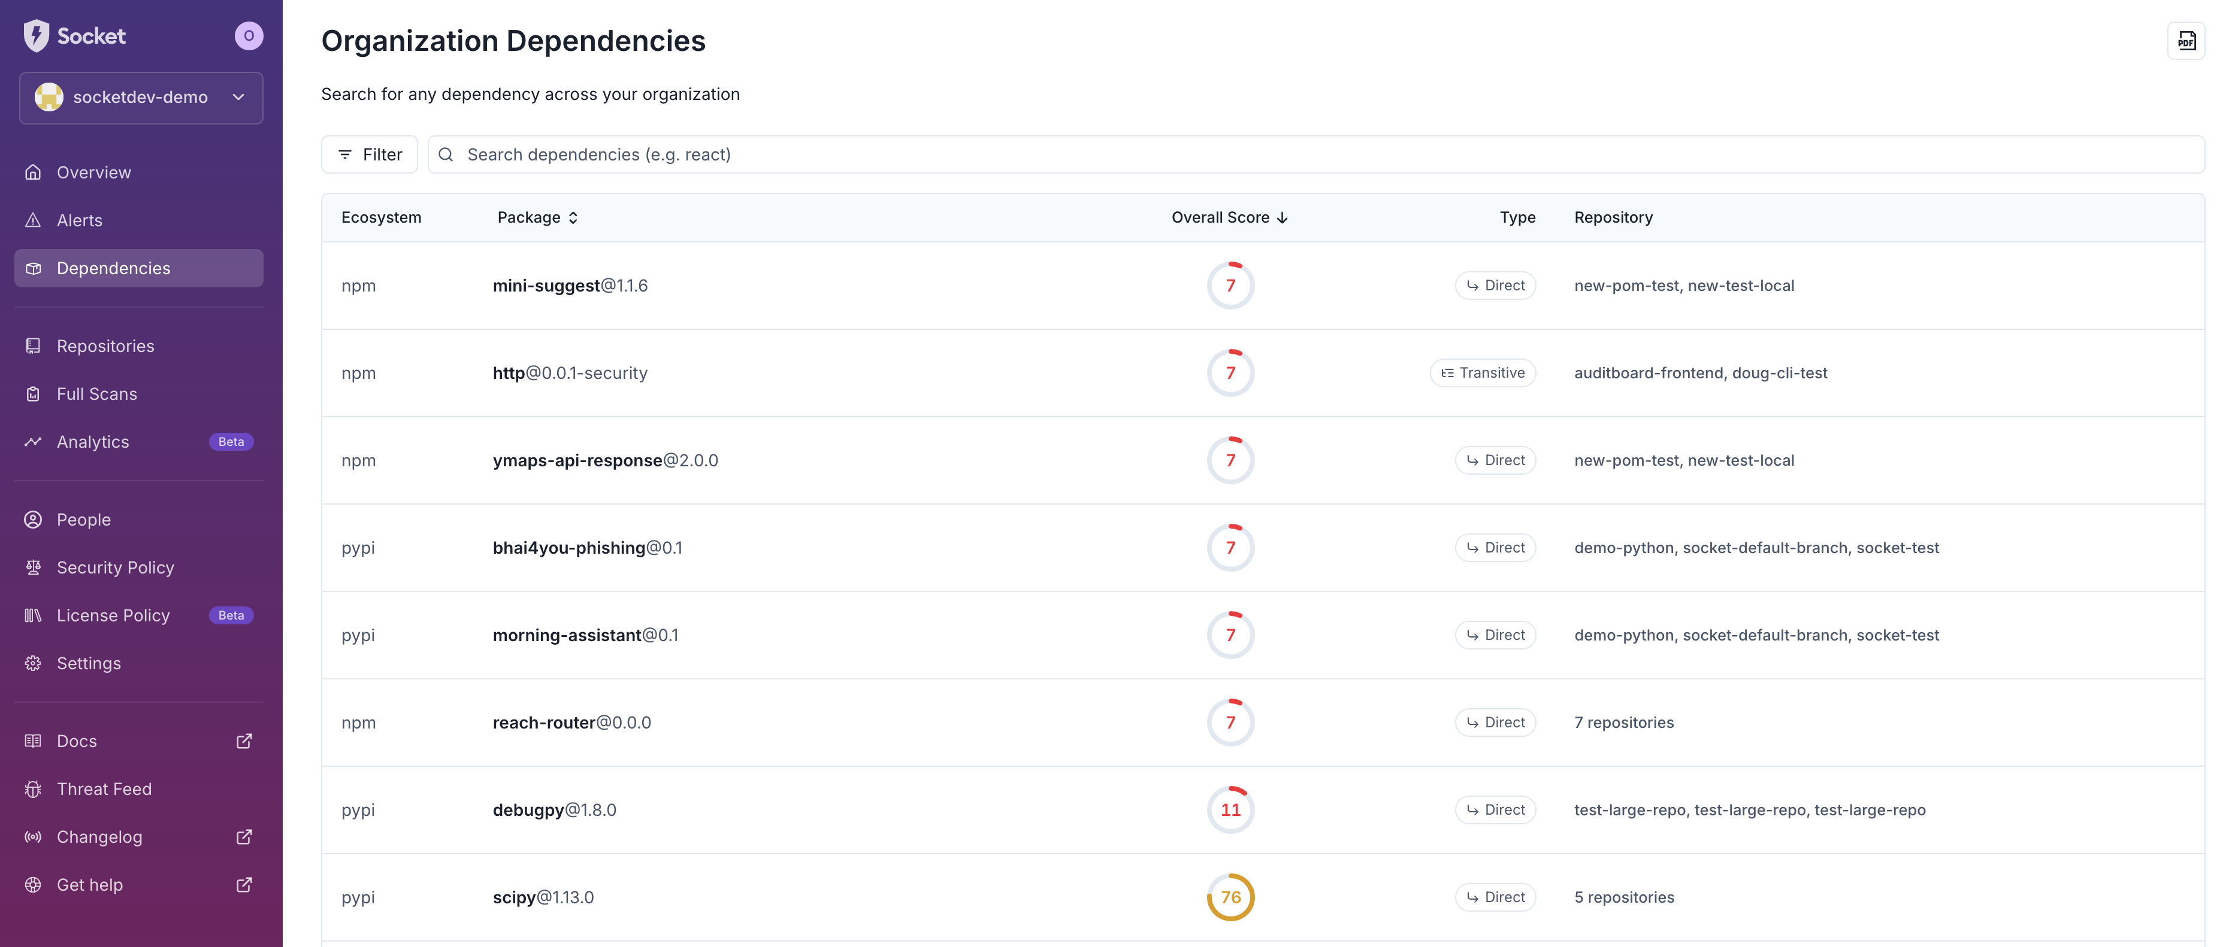Open the user avatar circle
Viewport: 2220px width, 947px height.
pyautogui.click(x=249, y=35)
